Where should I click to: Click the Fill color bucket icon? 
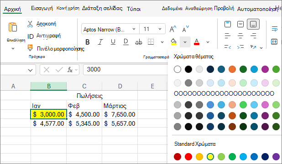pos(173,41)
